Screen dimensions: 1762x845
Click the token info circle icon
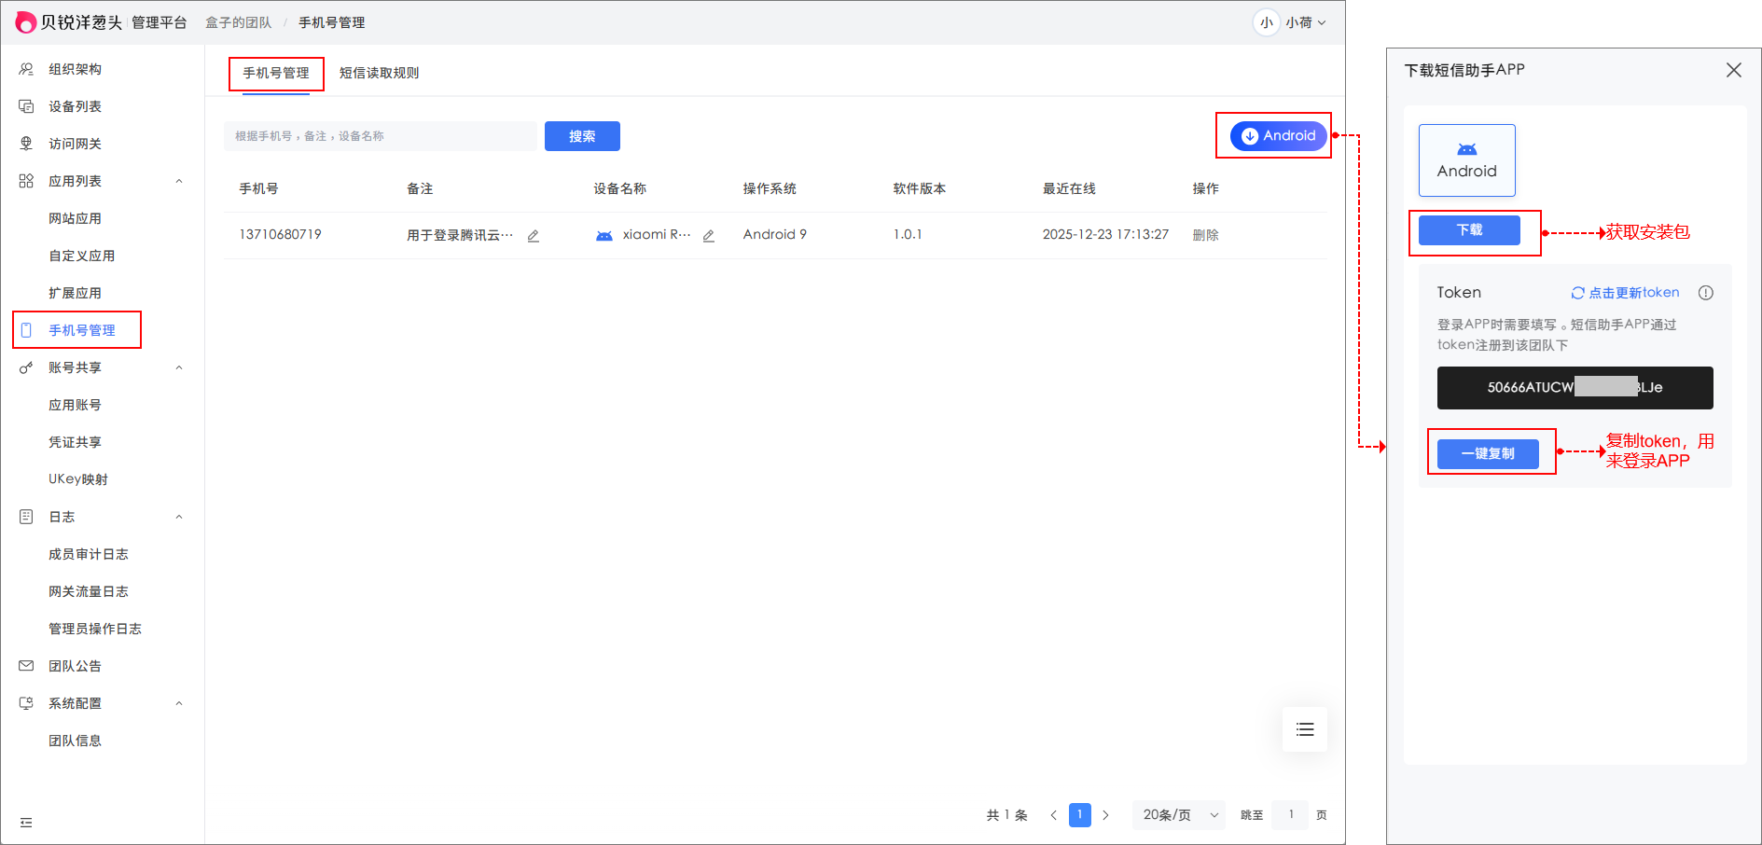pyautogui.click(x=1706, y=293)
